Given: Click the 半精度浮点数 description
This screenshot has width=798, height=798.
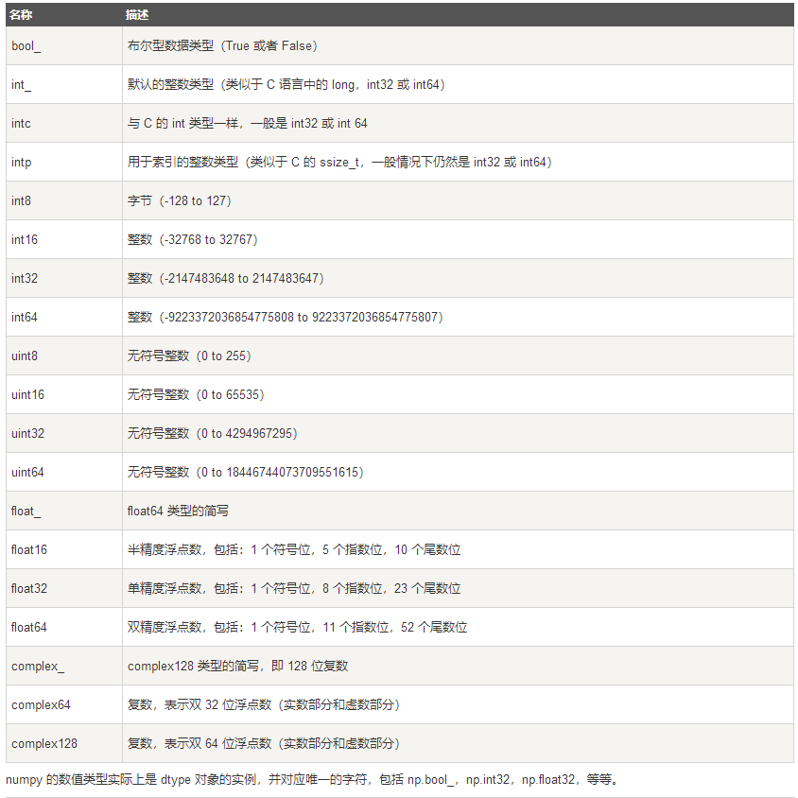Looking at the screenshot, I should point(294,549).
